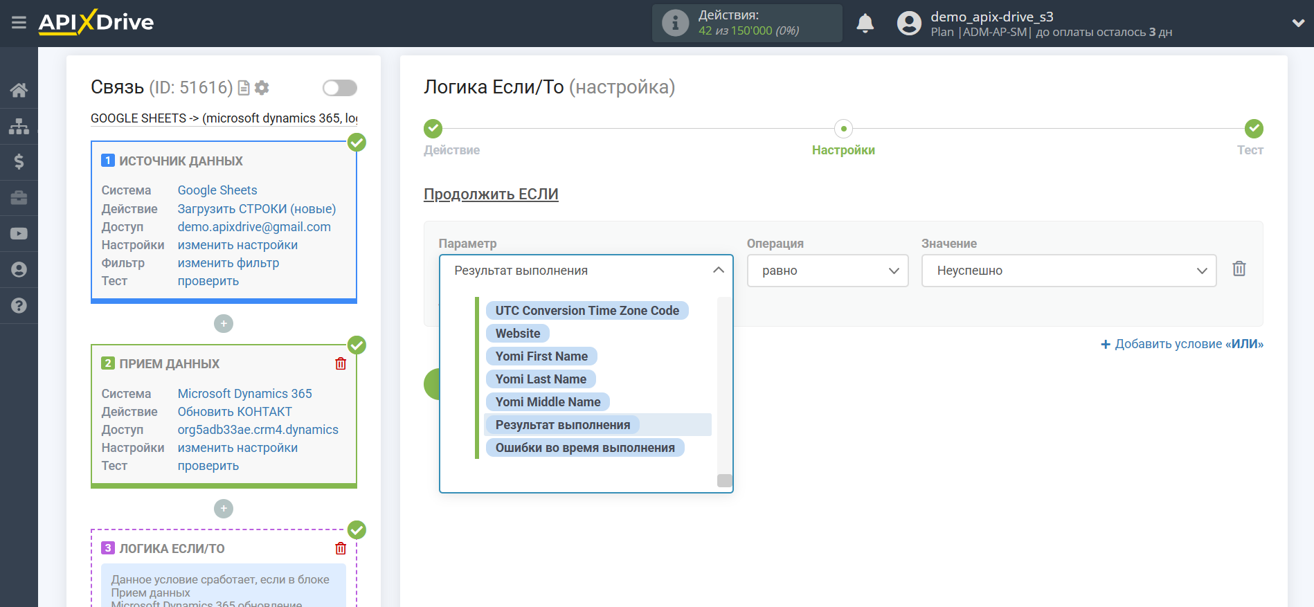Open the info icon for actions
The width and height of the screenshot is (1314, 607).
675,23
